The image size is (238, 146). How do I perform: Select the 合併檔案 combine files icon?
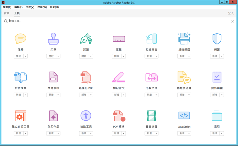tap(20, 77)
